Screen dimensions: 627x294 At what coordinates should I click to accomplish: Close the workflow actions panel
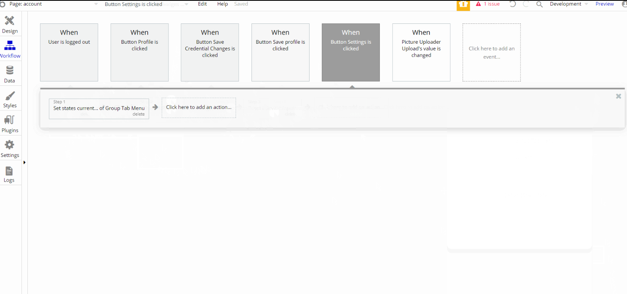(x=618, y=96)
